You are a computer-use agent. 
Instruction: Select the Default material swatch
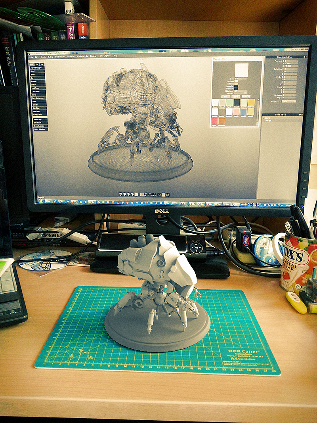pyautogui.click(x=215, y=102)
